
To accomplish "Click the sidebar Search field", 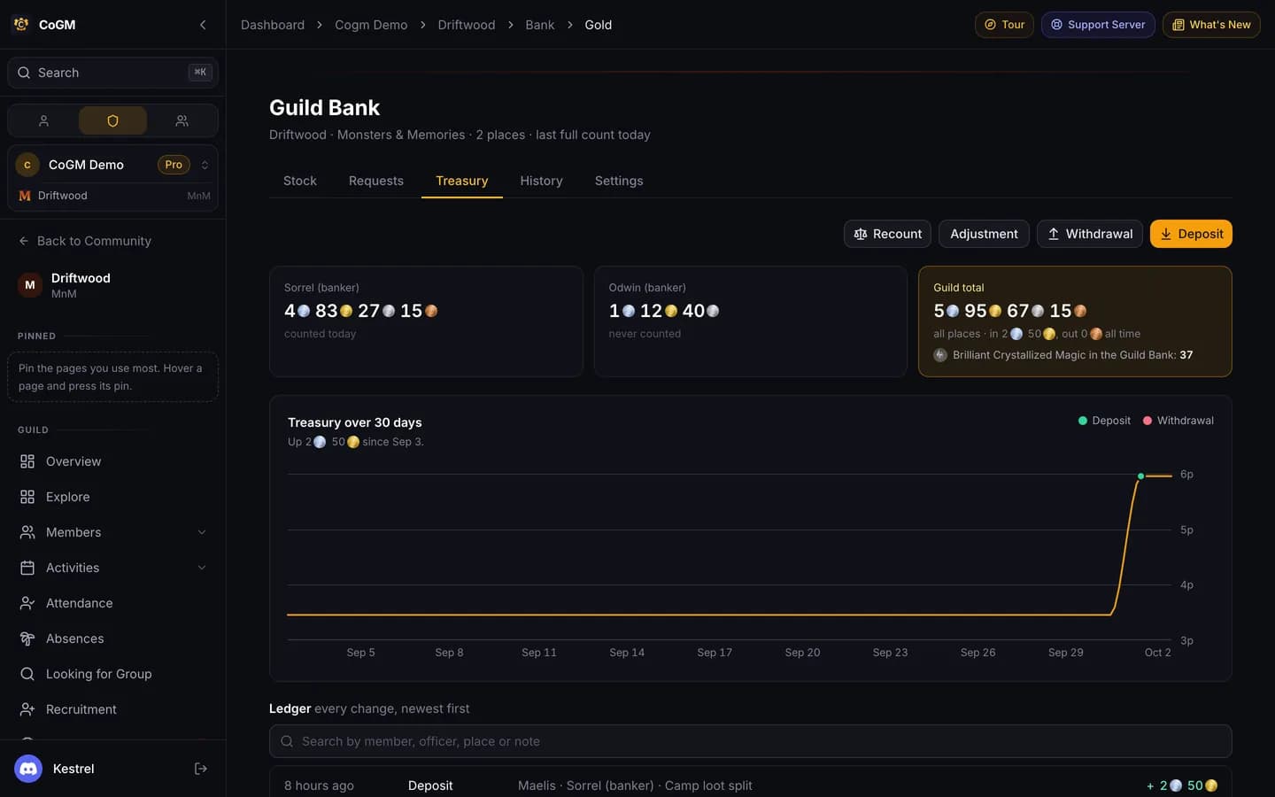I will click(112, 73).
